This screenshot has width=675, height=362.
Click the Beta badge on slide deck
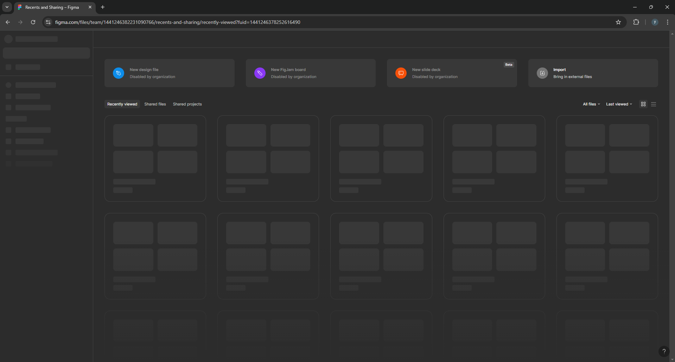point(509,65)
